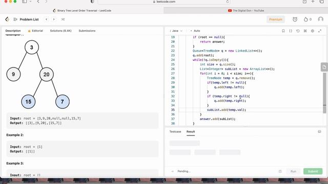Click tree node 7 in diagram

click(x=63, y=102)
